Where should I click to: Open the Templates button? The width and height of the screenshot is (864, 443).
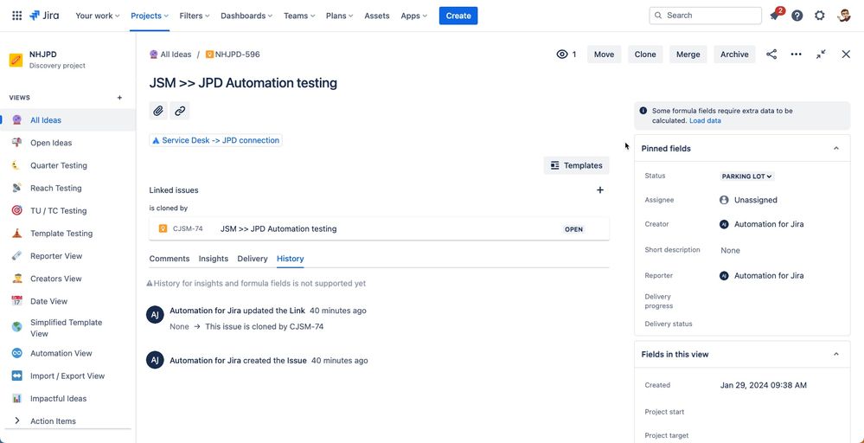[576, 165]
